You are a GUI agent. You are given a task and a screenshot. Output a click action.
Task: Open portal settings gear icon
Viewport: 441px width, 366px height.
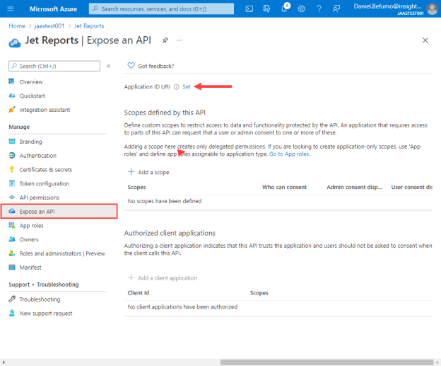302,9
